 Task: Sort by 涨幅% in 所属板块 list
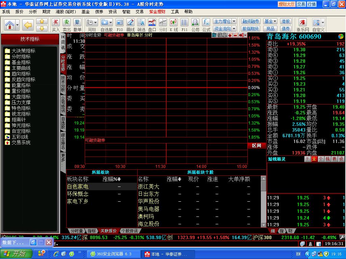tap(112, 179)
